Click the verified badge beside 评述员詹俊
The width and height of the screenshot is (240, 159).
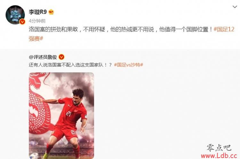[61, 57]
